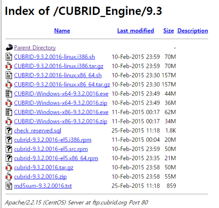The height and width of the screenshot is (208, 219).
Task: Click the file icon beside CUBRID-9.3.2.0016-linux.x86_64.sh
Action: 9,75
